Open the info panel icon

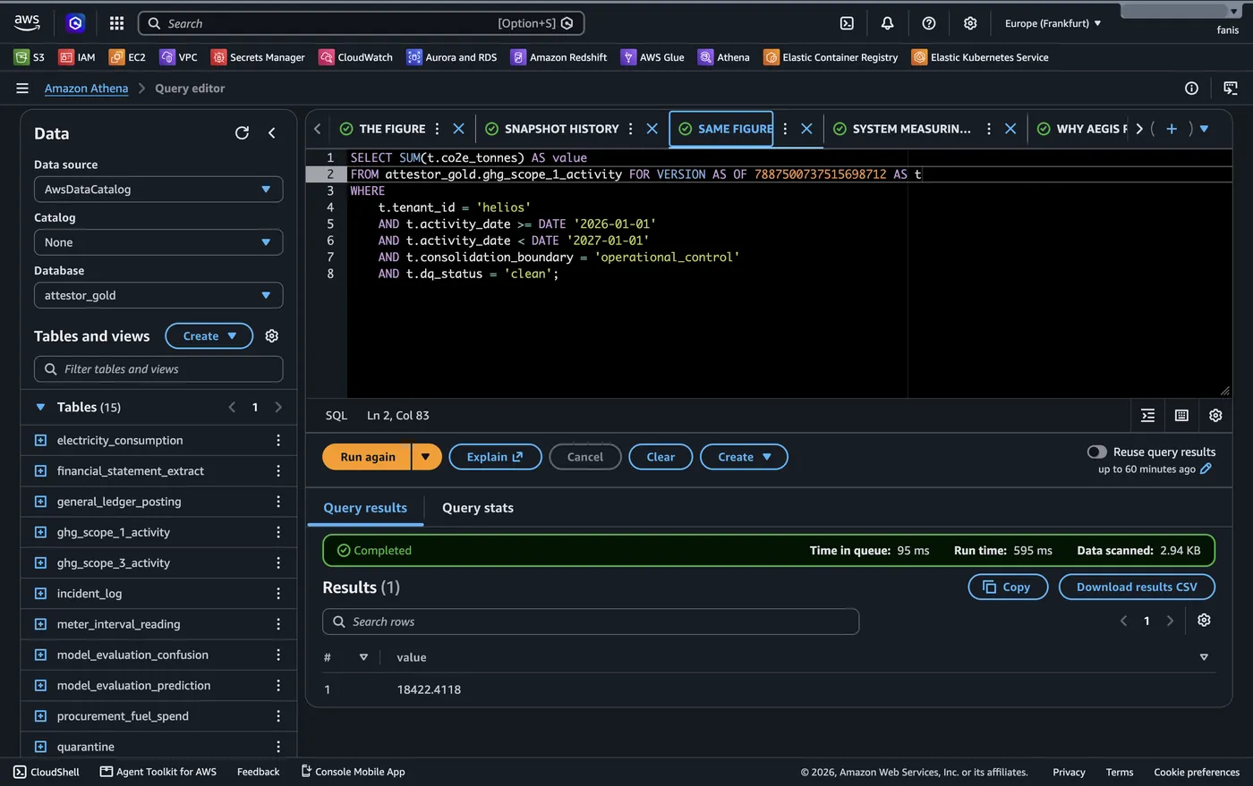[1191, 89]
